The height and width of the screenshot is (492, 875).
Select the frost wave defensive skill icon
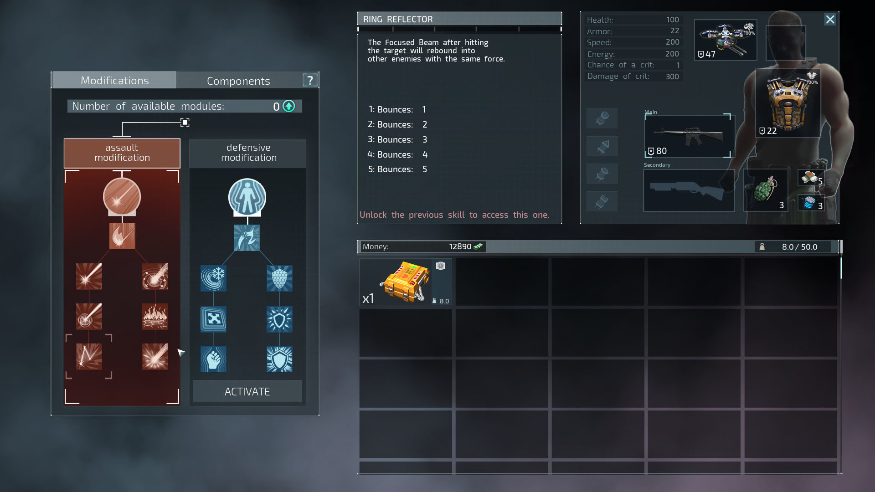pos(213,278)
